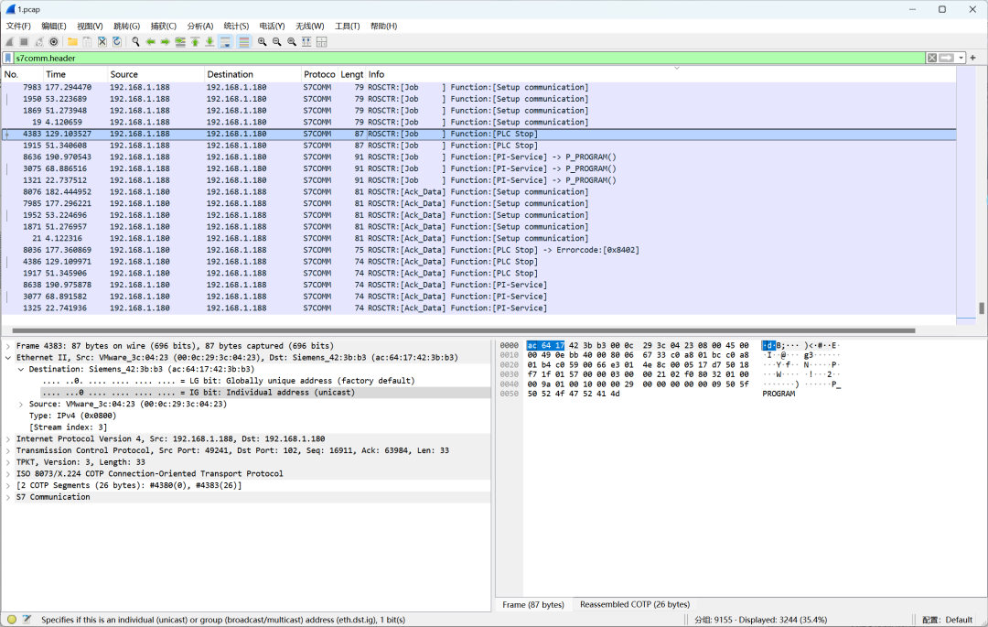Expand the Transmission Control Protocol node
Viewport: 988px width, 627px height.
[7, 450]
